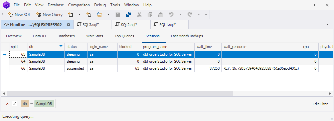Open the Comparison menu

(x=79, y=5)
